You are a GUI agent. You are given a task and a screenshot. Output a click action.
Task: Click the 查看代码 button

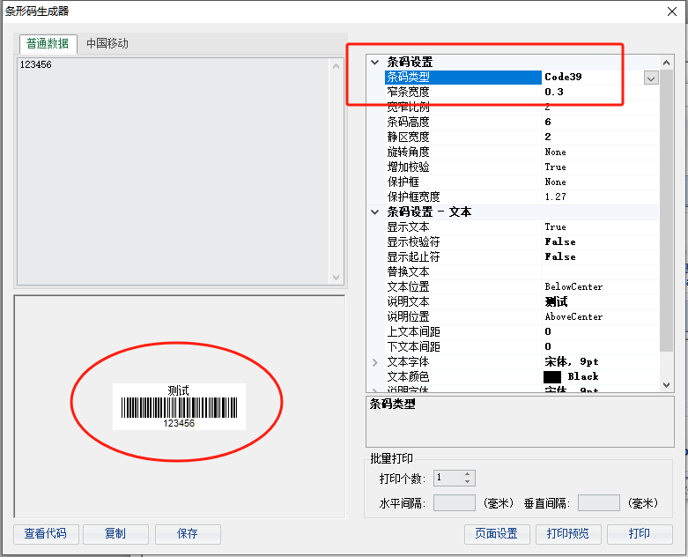[46, 534]
